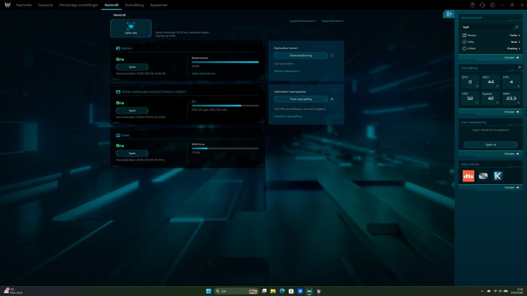Open the Personlige innstillinger tab
This screenshot has width=527, height=296.
pyautogui.click(x=79, y=5)
